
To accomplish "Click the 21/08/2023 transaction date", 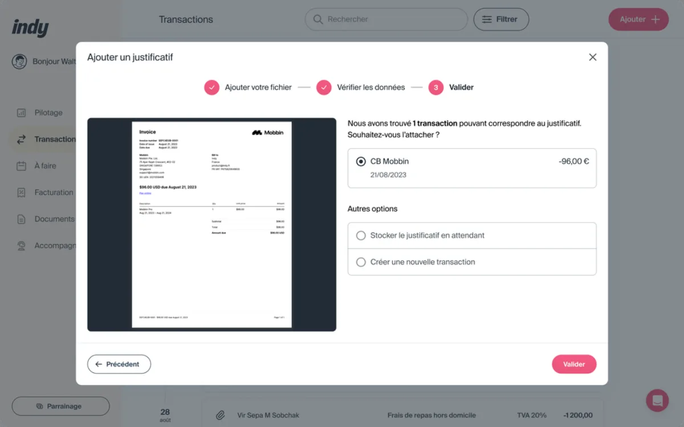I will pyautogui.click(x=388, y=175).
